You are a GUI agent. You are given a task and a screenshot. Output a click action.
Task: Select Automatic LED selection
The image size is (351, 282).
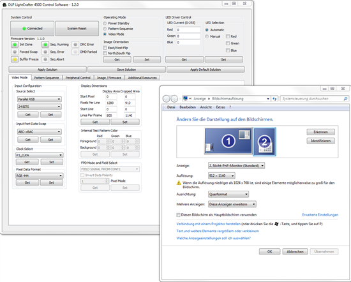pos(207,30)
